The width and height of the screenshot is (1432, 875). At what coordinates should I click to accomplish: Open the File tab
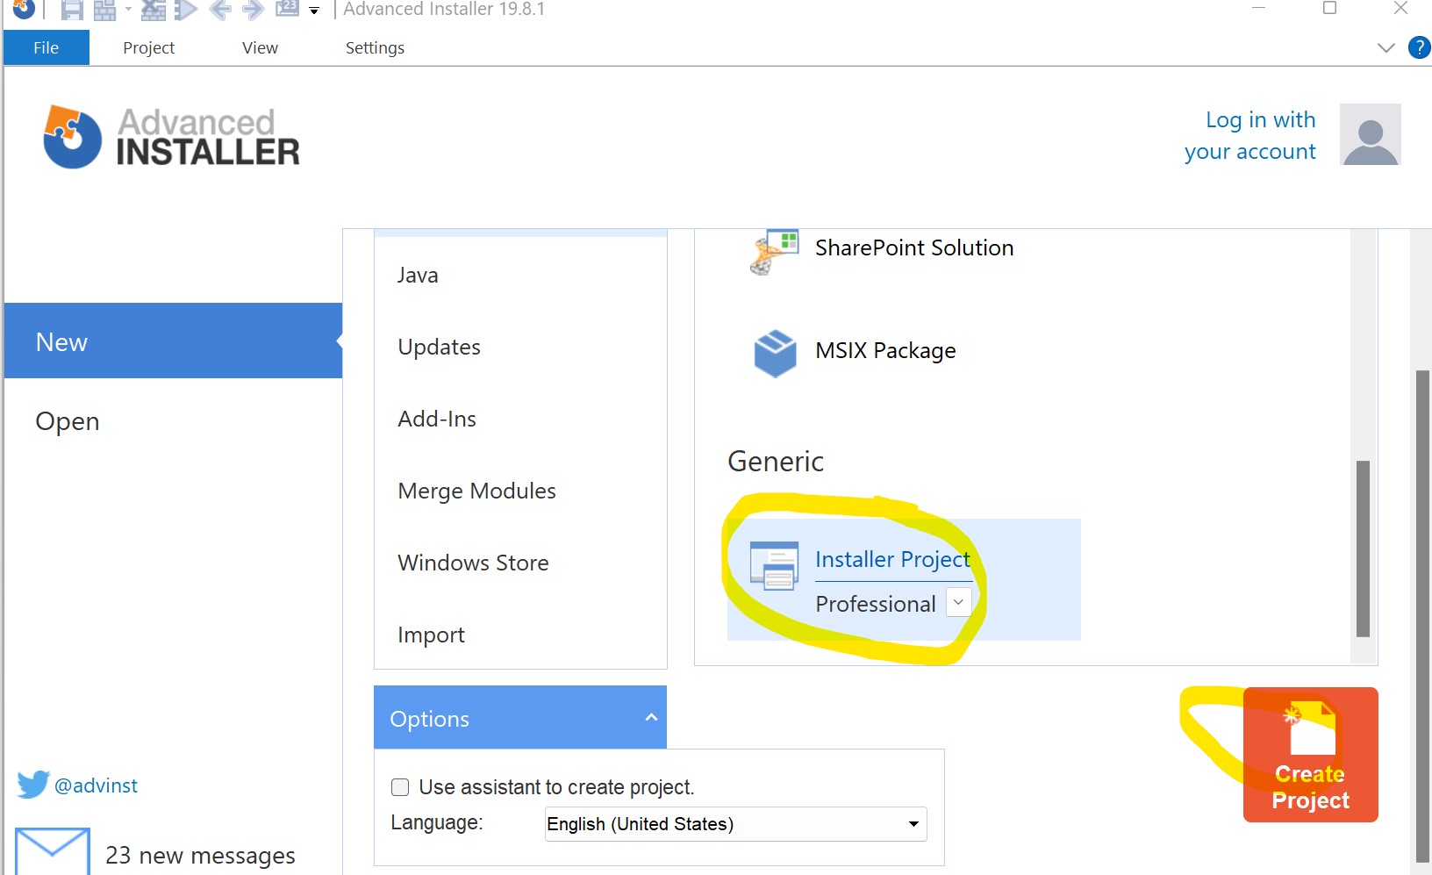(47, 47)
